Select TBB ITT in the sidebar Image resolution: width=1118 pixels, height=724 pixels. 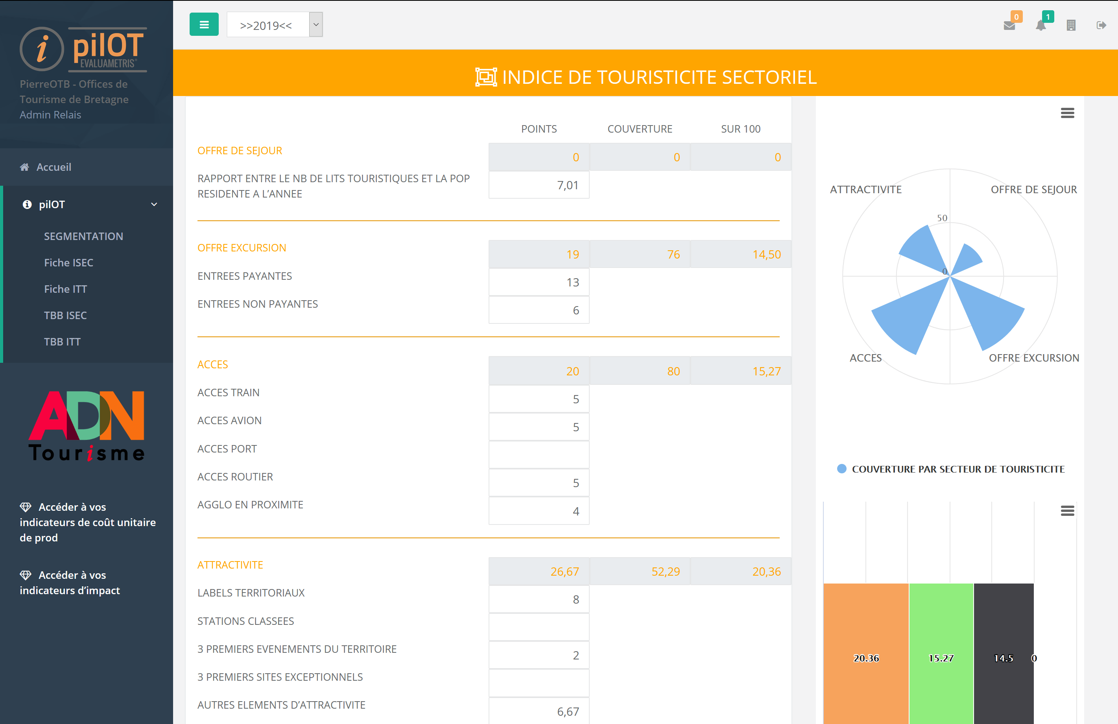[62, 342]
